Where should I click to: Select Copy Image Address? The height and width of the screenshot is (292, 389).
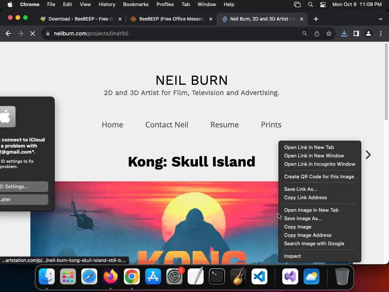pyautogui.click(x=320, y=235)
